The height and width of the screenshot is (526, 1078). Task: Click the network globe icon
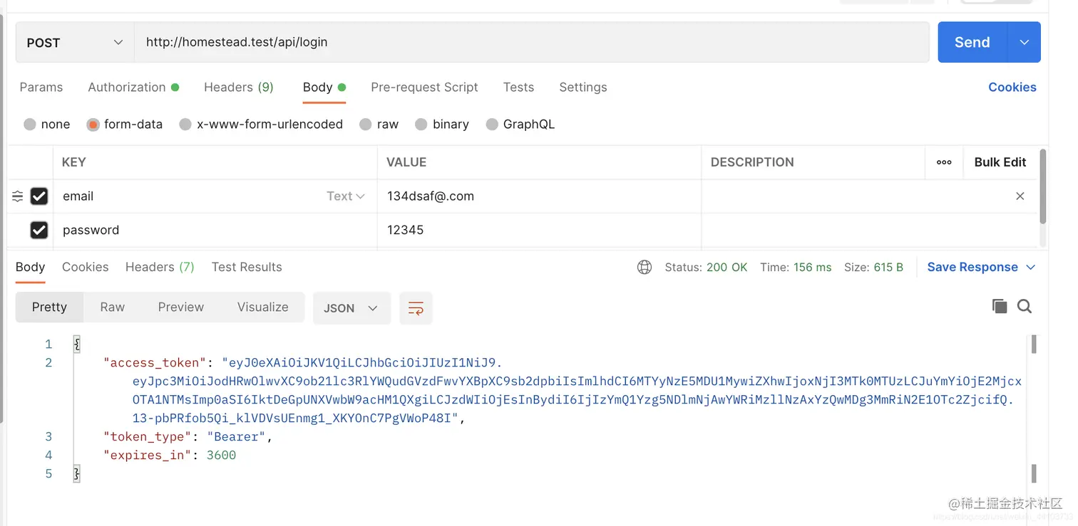coord(645,268)
